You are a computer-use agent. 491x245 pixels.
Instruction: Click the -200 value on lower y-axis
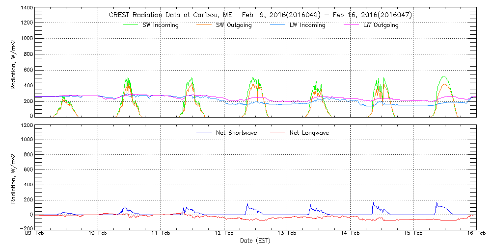(27, 229)
